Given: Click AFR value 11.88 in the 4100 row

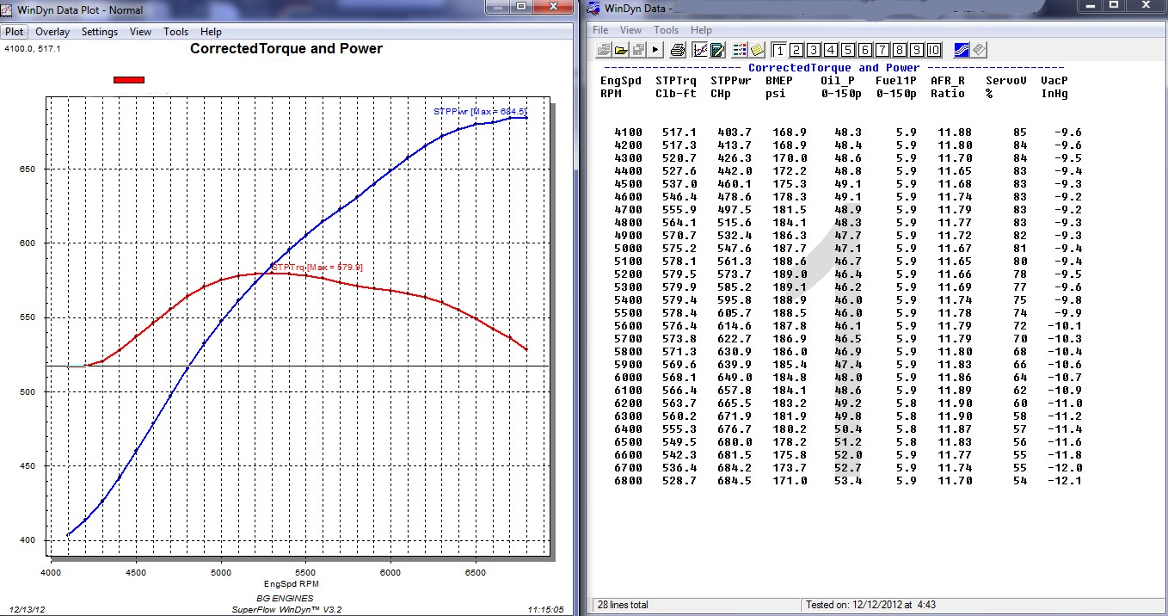Looking at the screenshot, I should (x=955, y=132).
